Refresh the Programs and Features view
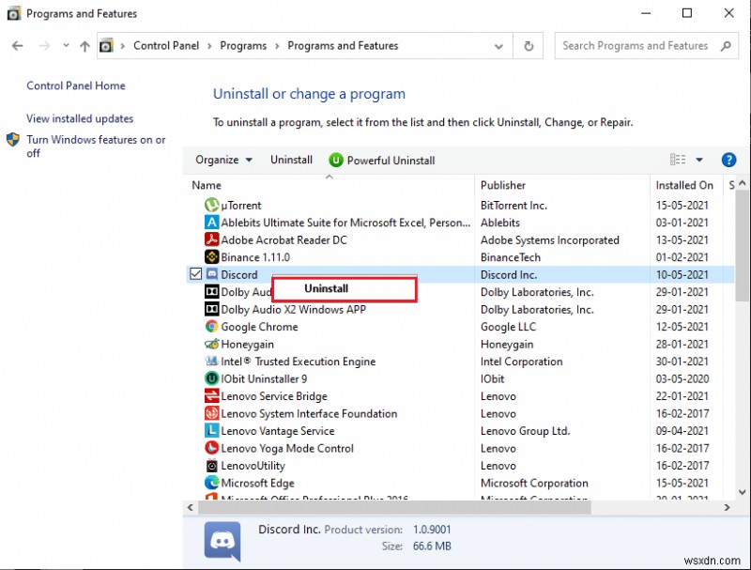Screen dimensions: 751x570 coord(529,46)
